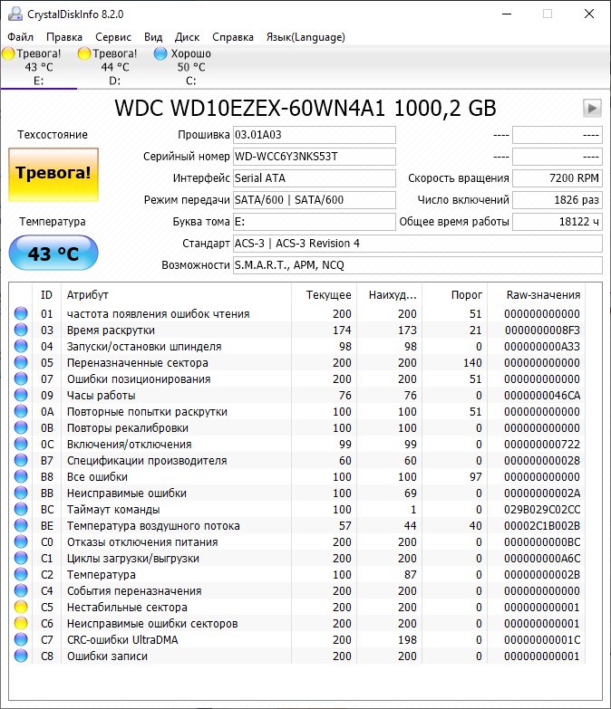The height and width of the screenshot is (709, 611).
Task: Click the power on count 1826 раз
Action: pos(558,200)
